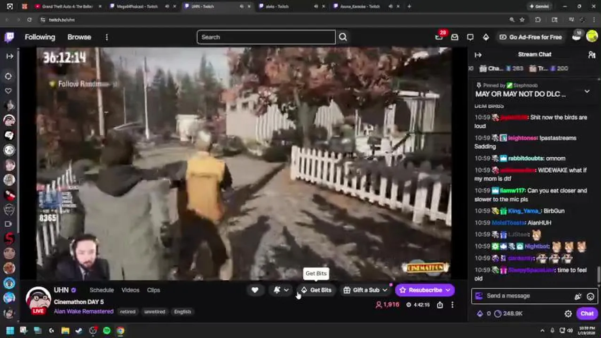Open the Following page
This screenshot has width=601, height=338.
pyautogui.click(x=40, y=37)
